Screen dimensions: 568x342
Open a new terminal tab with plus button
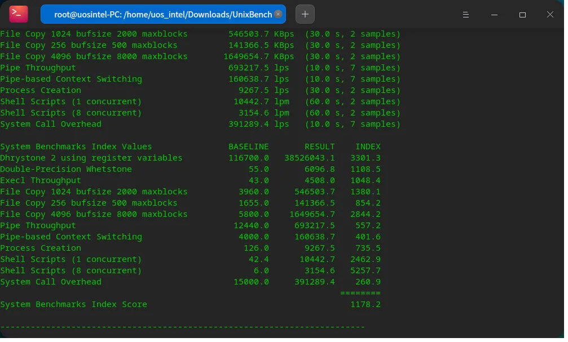(305, 14)
